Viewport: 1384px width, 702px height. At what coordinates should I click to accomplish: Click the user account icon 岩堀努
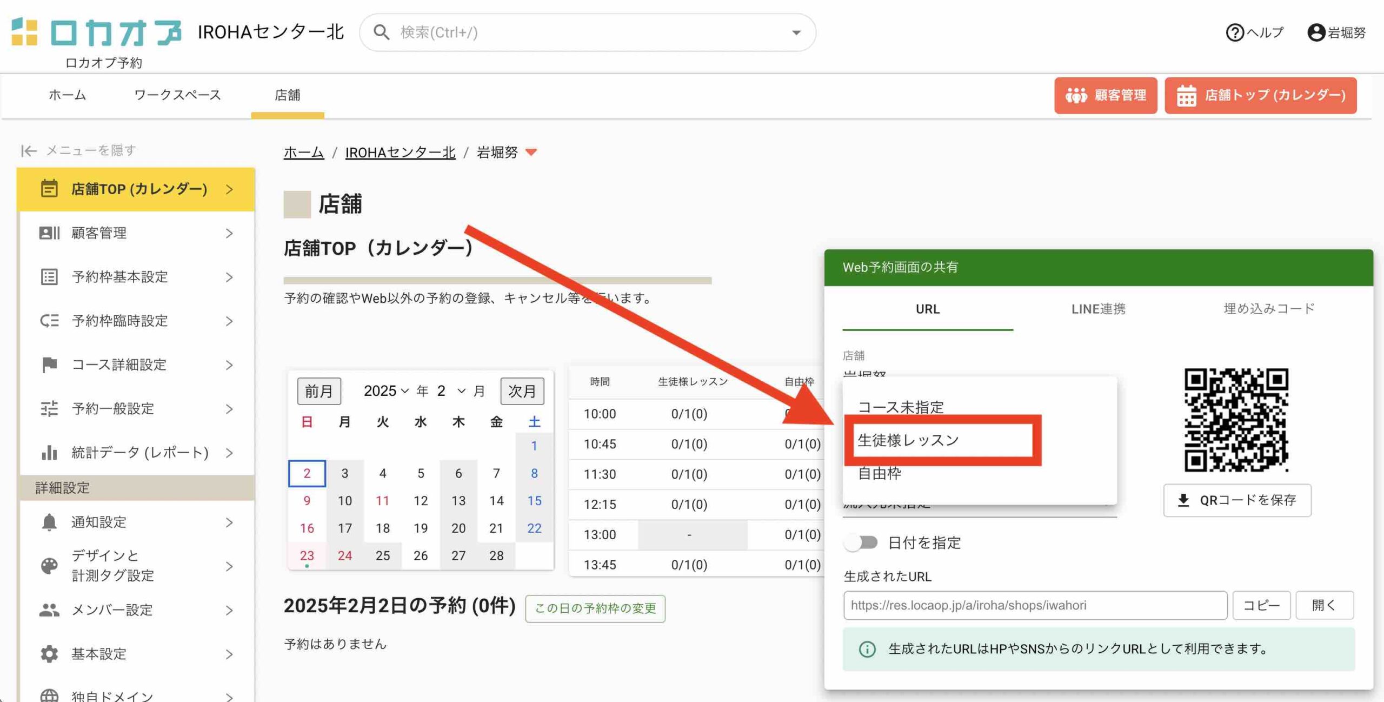pyautogui.click(x=1316, y=32)
